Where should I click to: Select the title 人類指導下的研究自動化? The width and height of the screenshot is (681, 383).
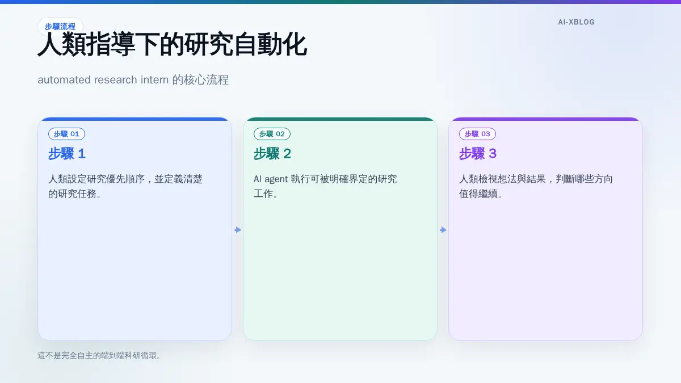click(172, 45)
